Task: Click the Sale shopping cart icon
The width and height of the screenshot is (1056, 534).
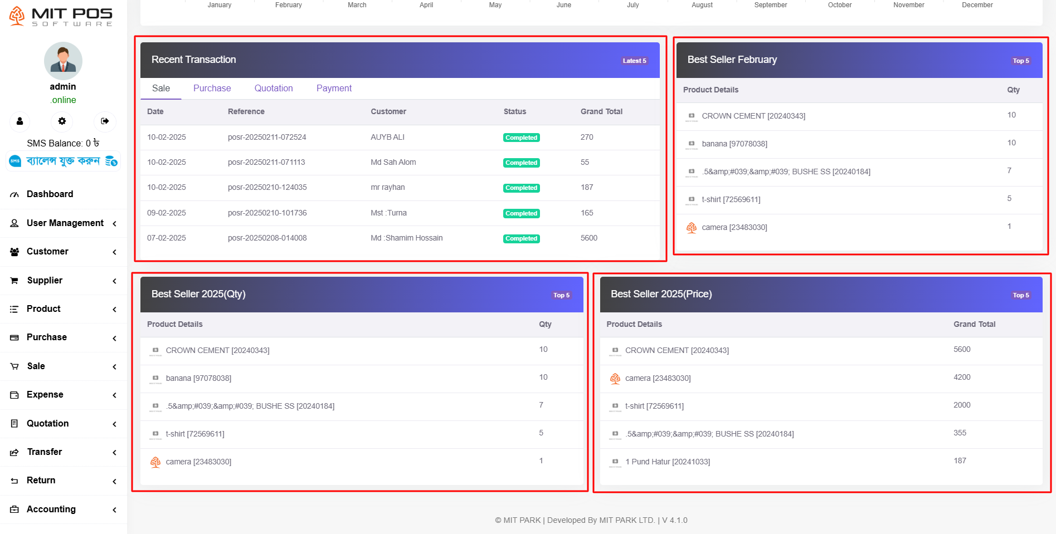Action: 14,366
